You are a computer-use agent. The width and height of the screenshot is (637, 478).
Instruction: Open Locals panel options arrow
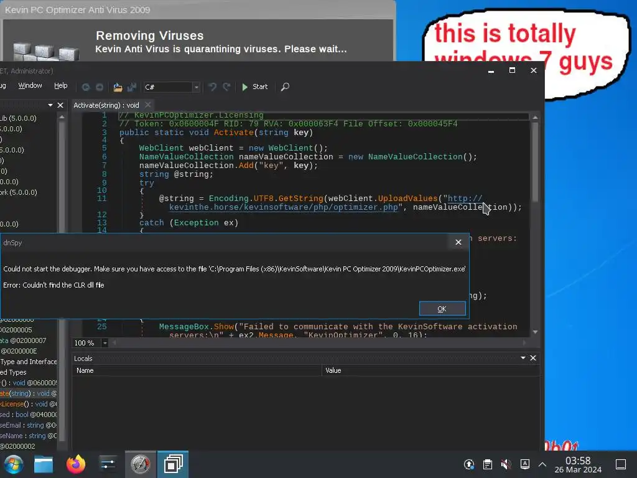pos(523,358)
